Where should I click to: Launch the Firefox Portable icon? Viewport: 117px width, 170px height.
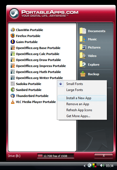click(x=13, y=36)
